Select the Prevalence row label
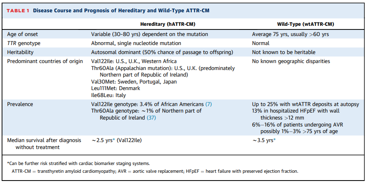Screen dimensions: 367x183 coord(20,105)
